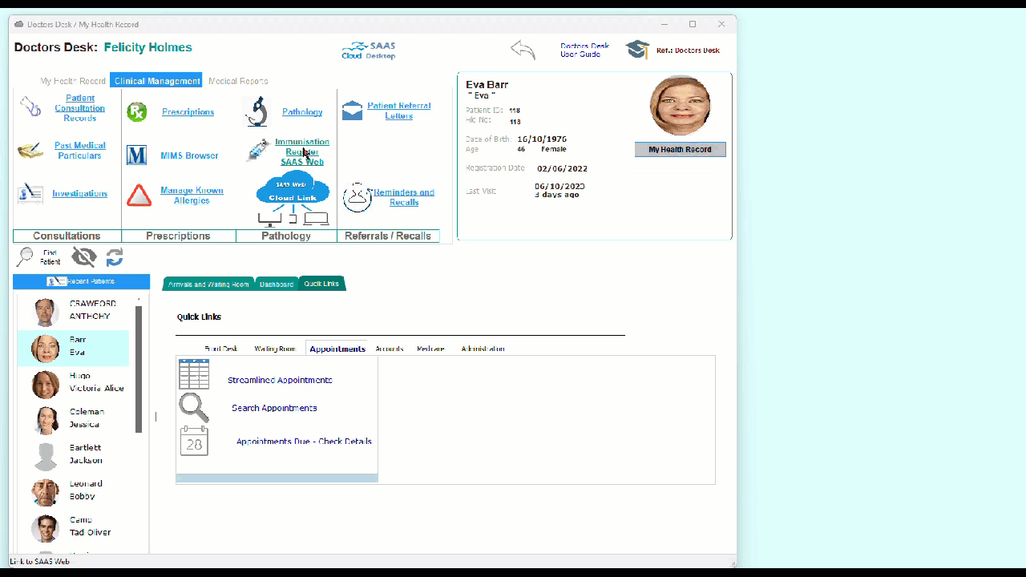Viewport: 1026px width, 577px height.
Task: Click the Search Appointments magnifying glass icon
Action: coord(194,408)
